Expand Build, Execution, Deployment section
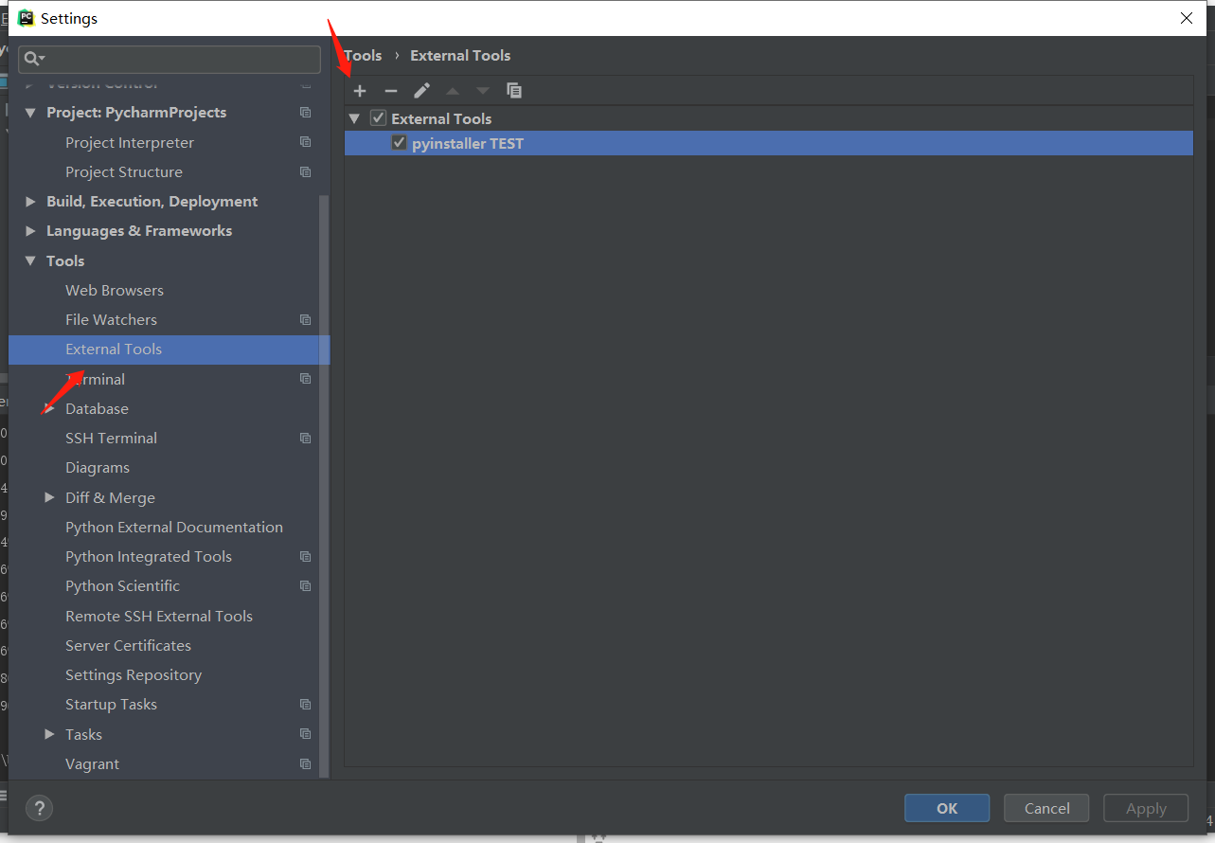This screenshot has width=1215, height=843. click(x=30, y=201)
